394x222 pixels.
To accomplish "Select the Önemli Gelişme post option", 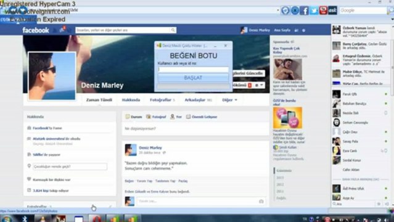I will tap(202, 117).
